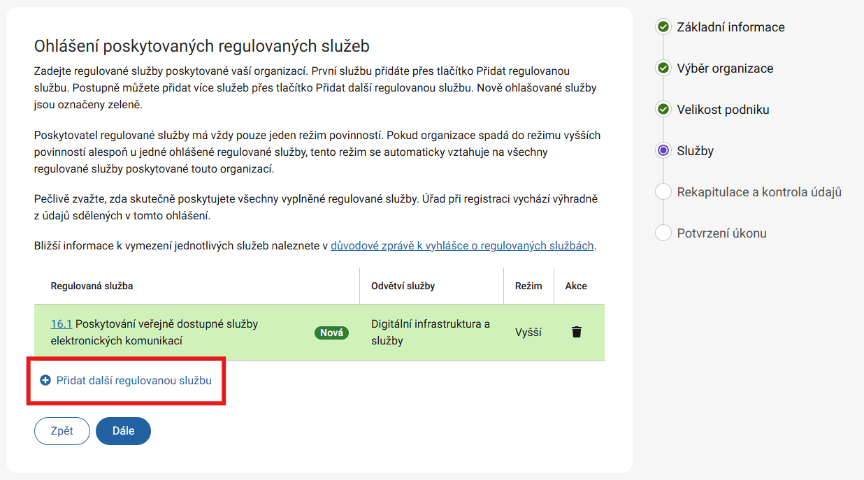Click the green checkmark beside Velikost podniku
This screenshot has height=480, width=864.
coord(663,110)
